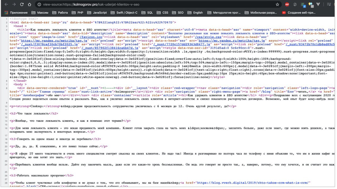This screenshot has height=189, width=337.
Task: Open the PHP bookmarks folder
Action: [x=77, y=12]
